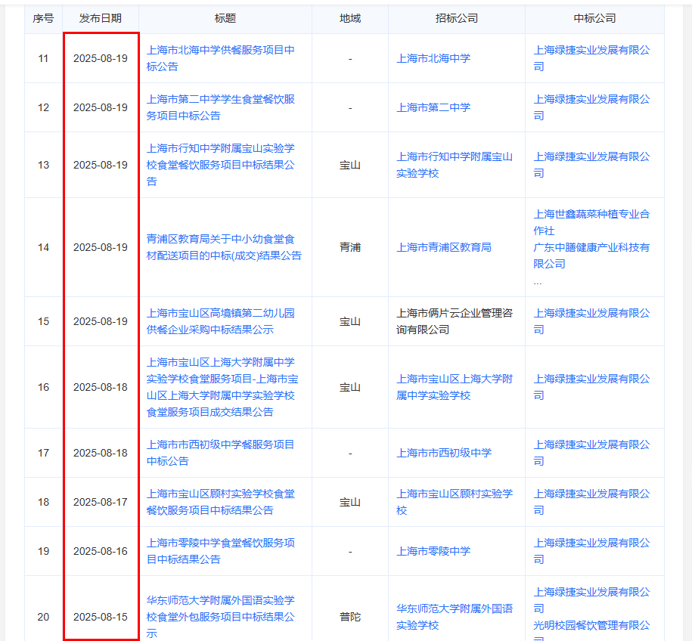692x641 pixels.
Task: Select the date 2025-08-17
Action: pos(100,502)
